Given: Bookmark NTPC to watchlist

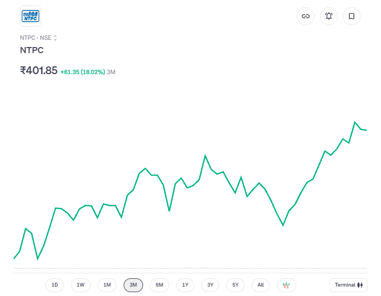Looking at the screenshot, I should (352, 16).
